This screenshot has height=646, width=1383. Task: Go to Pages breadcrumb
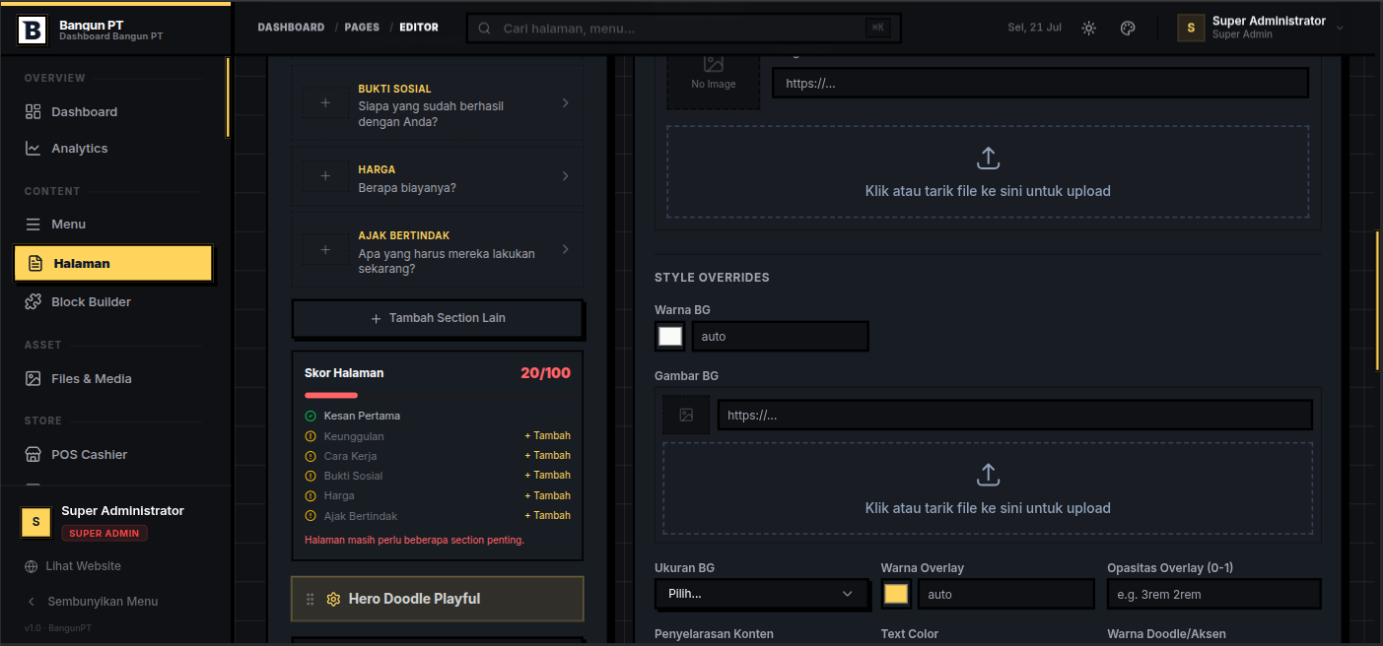[362, 28]
